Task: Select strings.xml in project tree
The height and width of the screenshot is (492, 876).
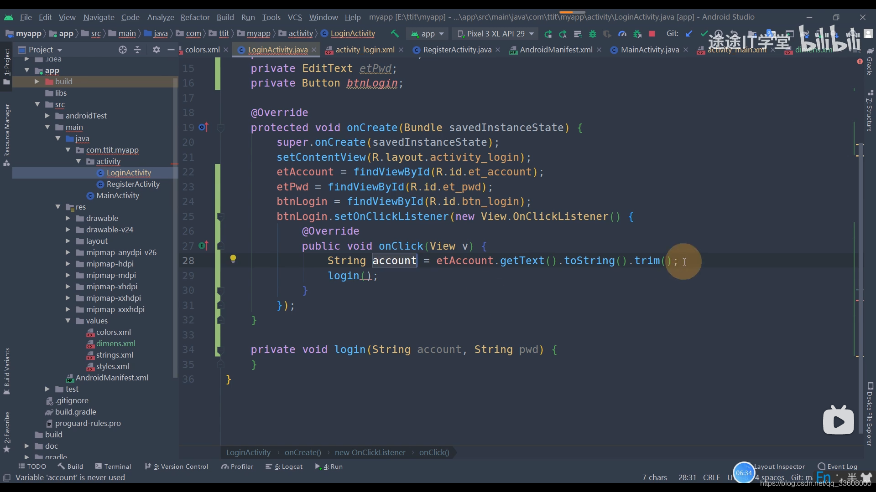Action: coord(115,355)
